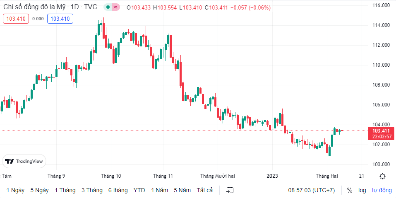Click the red sell price 103.410 button
396x198 pixels.
tap(16, 18)
